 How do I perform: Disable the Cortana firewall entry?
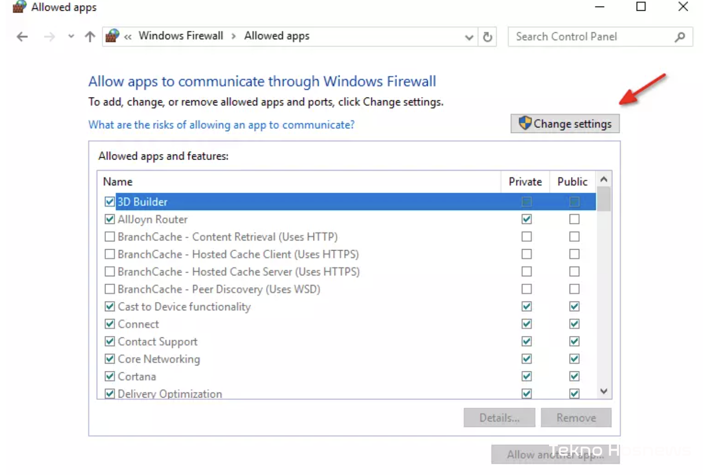click(109, 376)
